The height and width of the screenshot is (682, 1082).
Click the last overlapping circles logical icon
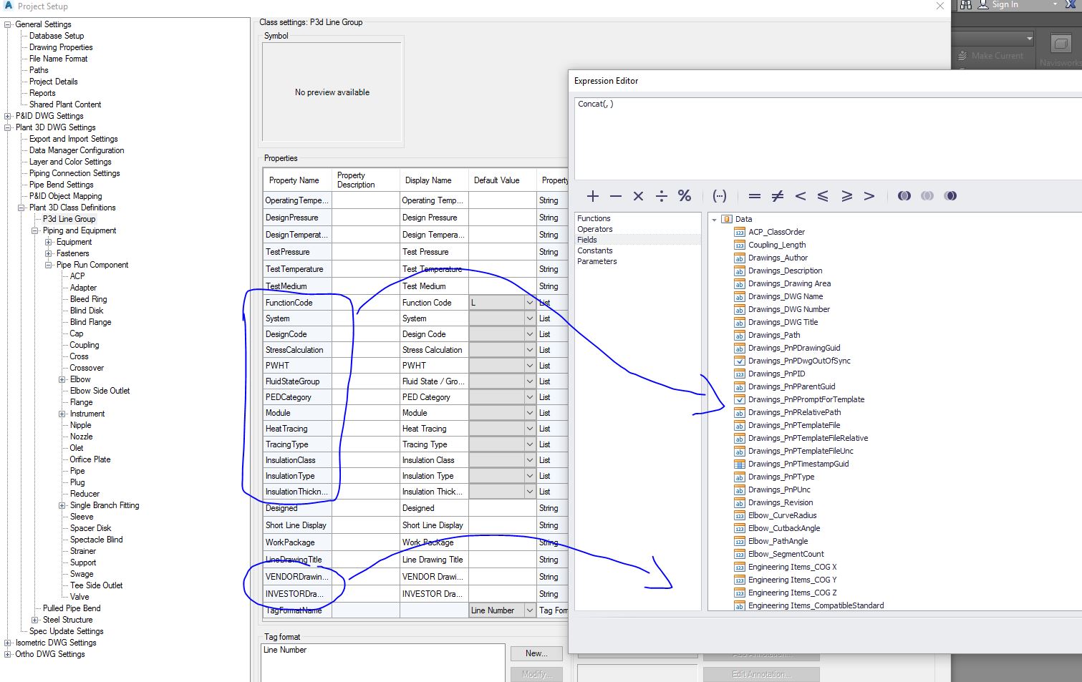coord(950,196)
